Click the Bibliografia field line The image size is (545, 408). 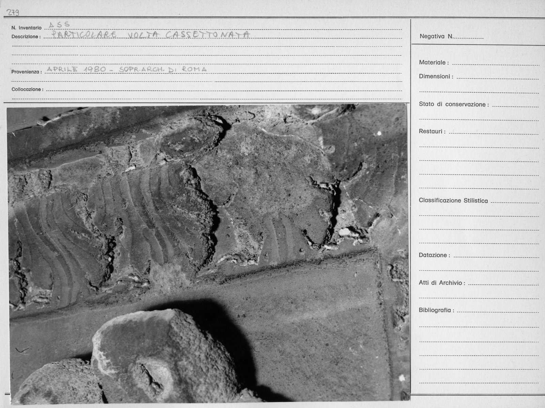[498, 310]
